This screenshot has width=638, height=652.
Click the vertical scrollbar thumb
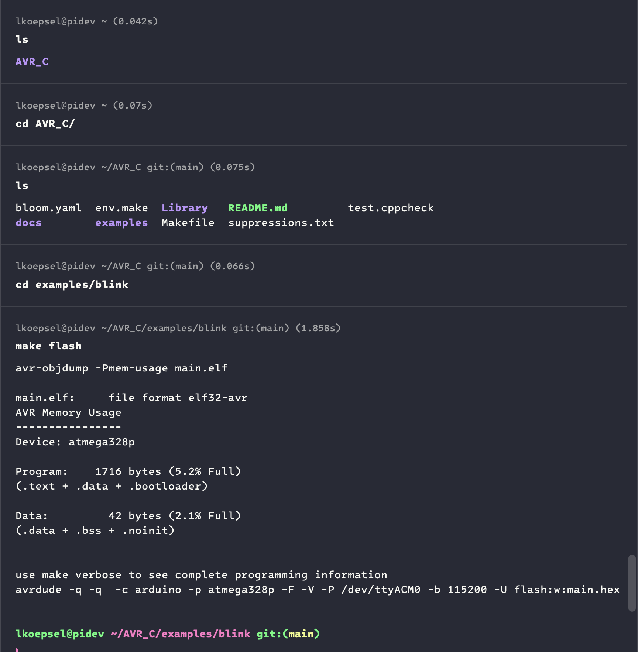632,583
